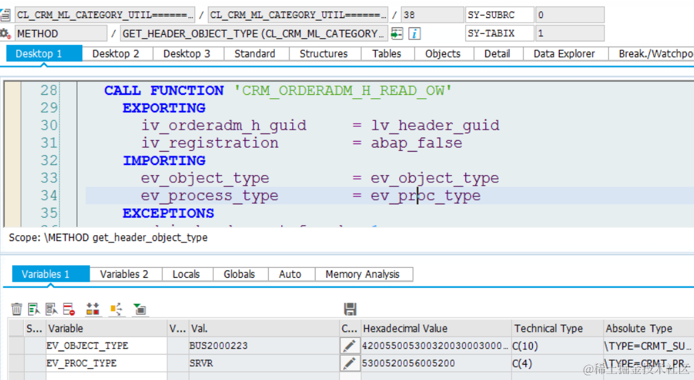Click the green funnel filter icon
This screenshot has width=694, height=380.
coord(140,309)
